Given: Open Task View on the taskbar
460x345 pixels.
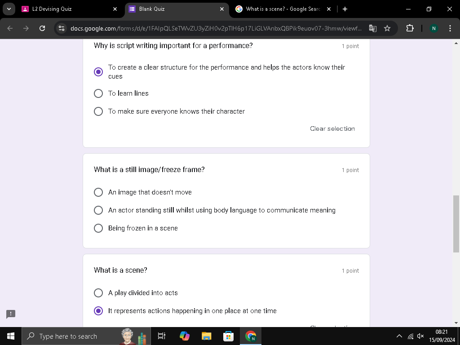Looking at the screenshot, I should click(x=162, y=336).
